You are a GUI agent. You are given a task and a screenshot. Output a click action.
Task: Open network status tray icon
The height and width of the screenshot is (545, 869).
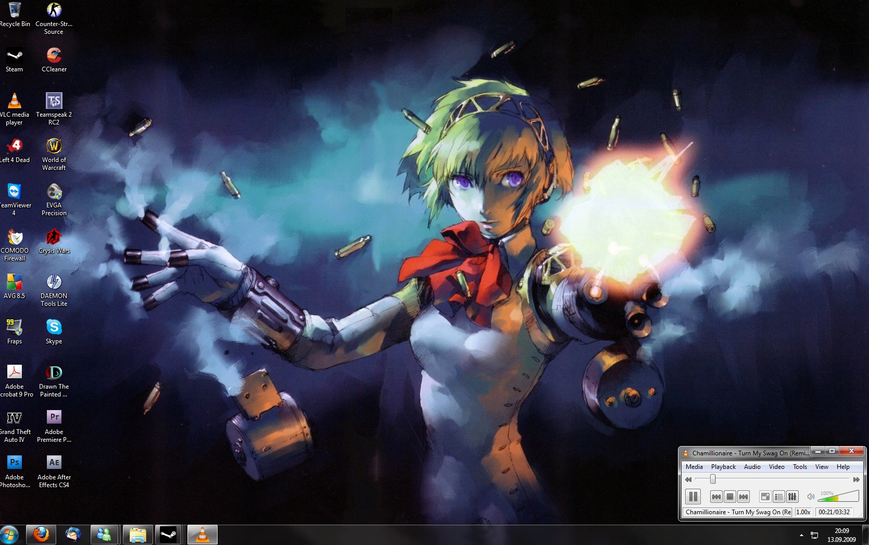coord(814,535)
